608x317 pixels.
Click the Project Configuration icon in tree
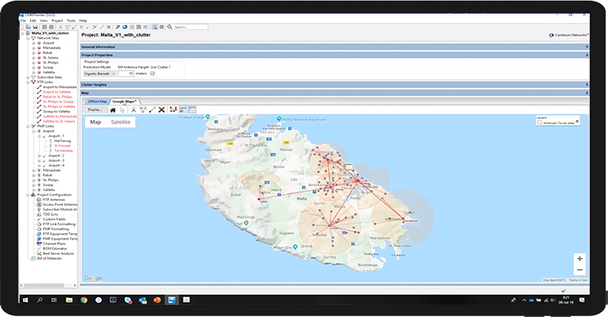pyautogui.click(x=33, y=195)
